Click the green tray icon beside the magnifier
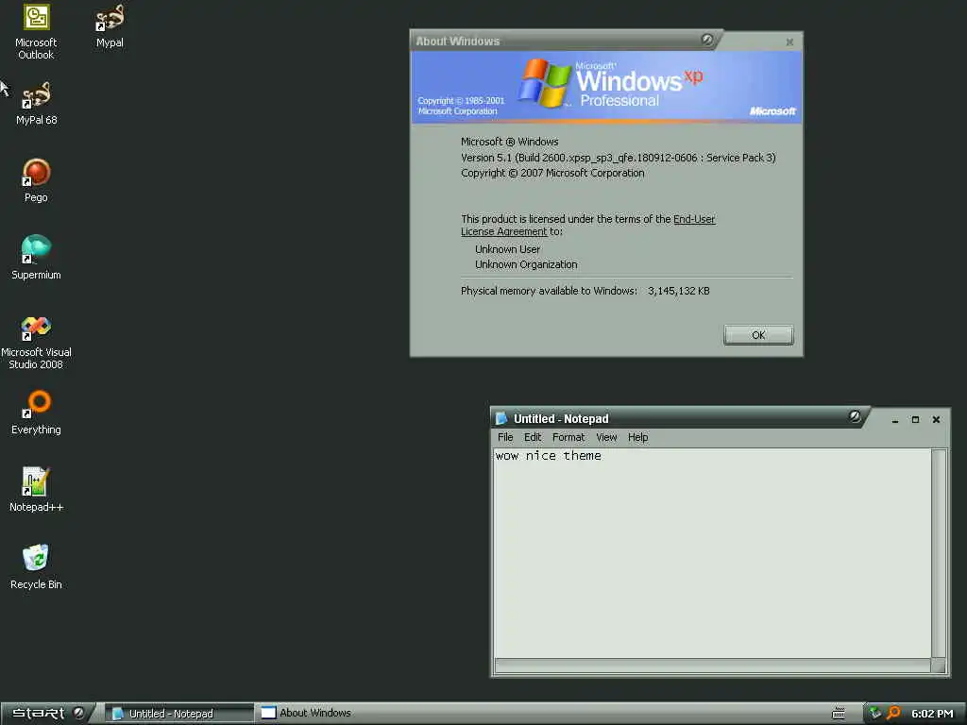 coord(874,713)
